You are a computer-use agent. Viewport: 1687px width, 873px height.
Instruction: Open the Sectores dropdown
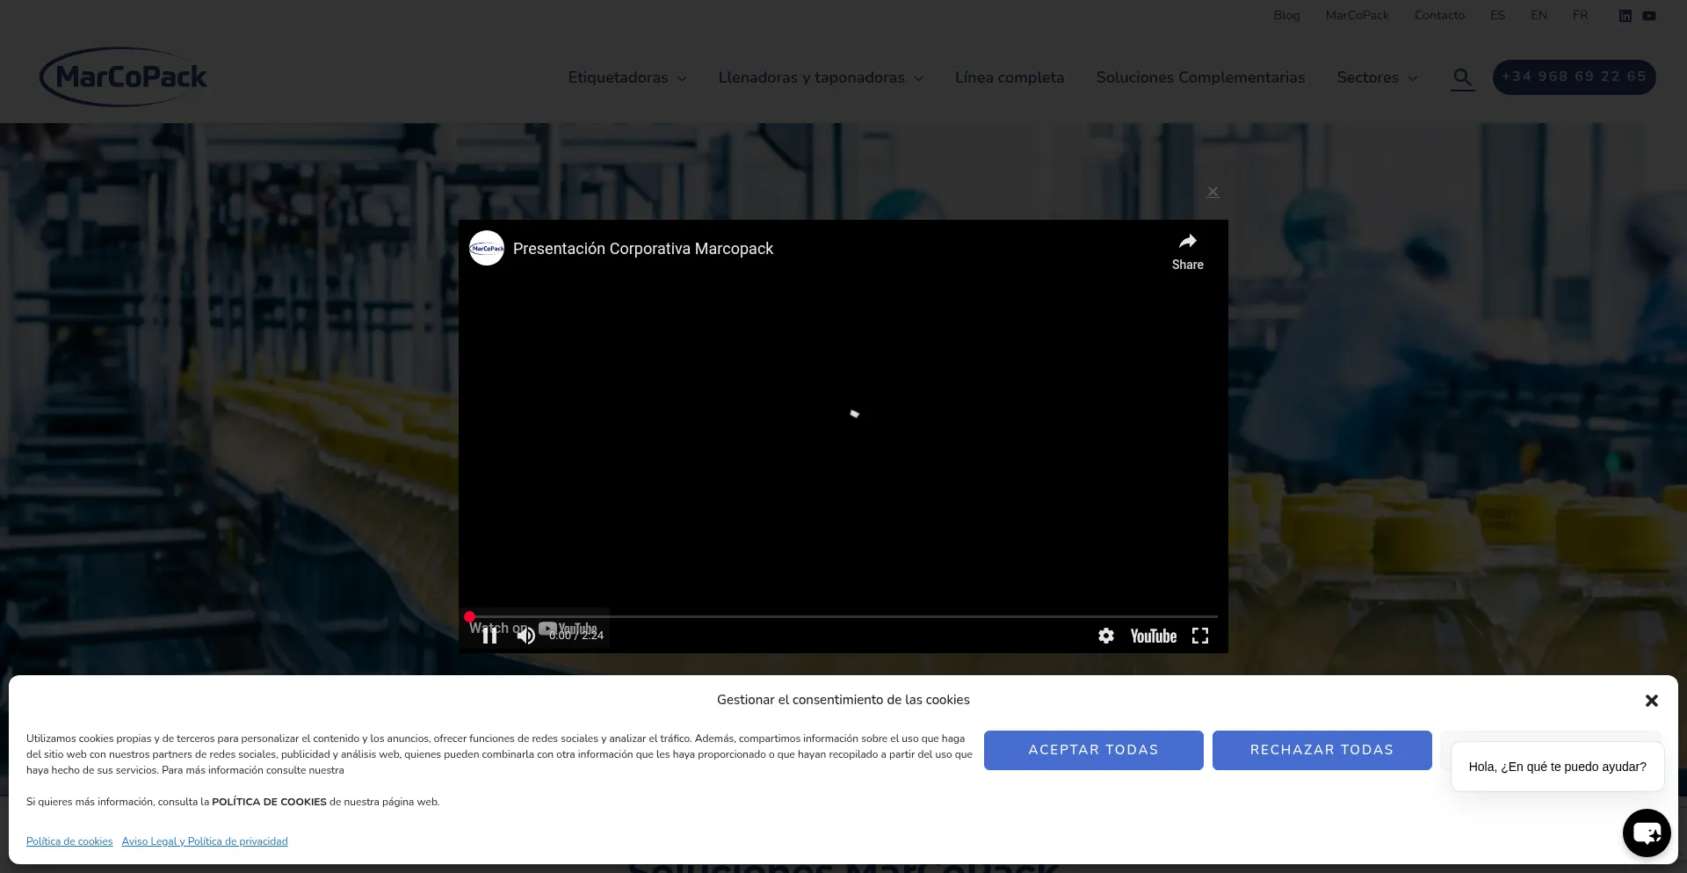[1375, 77]
